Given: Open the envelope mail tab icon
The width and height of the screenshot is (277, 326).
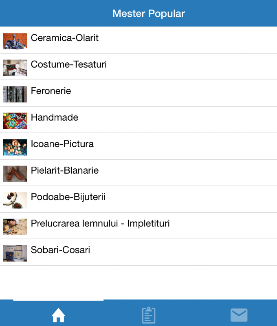Looking at the screenshot, I should (x=239, y=315).
